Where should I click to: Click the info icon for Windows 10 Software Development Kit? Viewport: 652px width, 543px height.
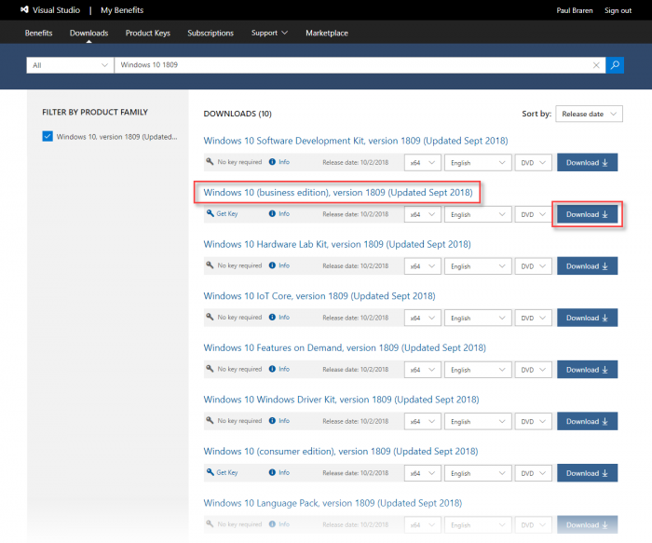pyautogui.click(x=272, y=162)
